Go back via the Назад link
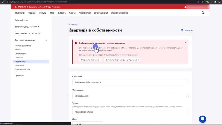 pyautogui.click(x=75, y=25)
